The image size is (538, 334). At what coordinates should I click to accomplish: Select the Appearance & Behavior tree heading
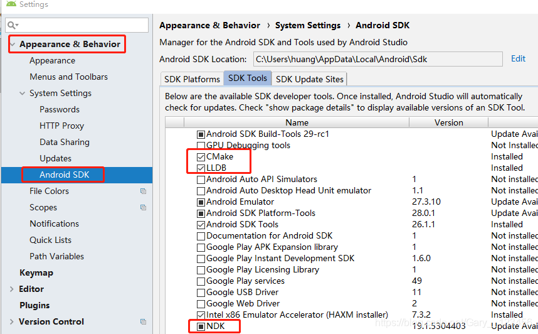[x=70, y=45]
